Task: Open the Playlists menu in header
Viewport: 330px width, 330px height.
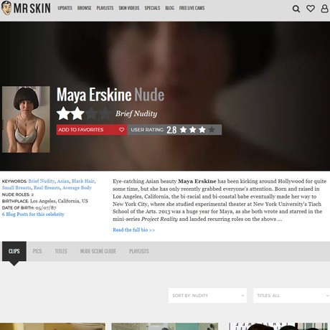Action: (105, 8)
